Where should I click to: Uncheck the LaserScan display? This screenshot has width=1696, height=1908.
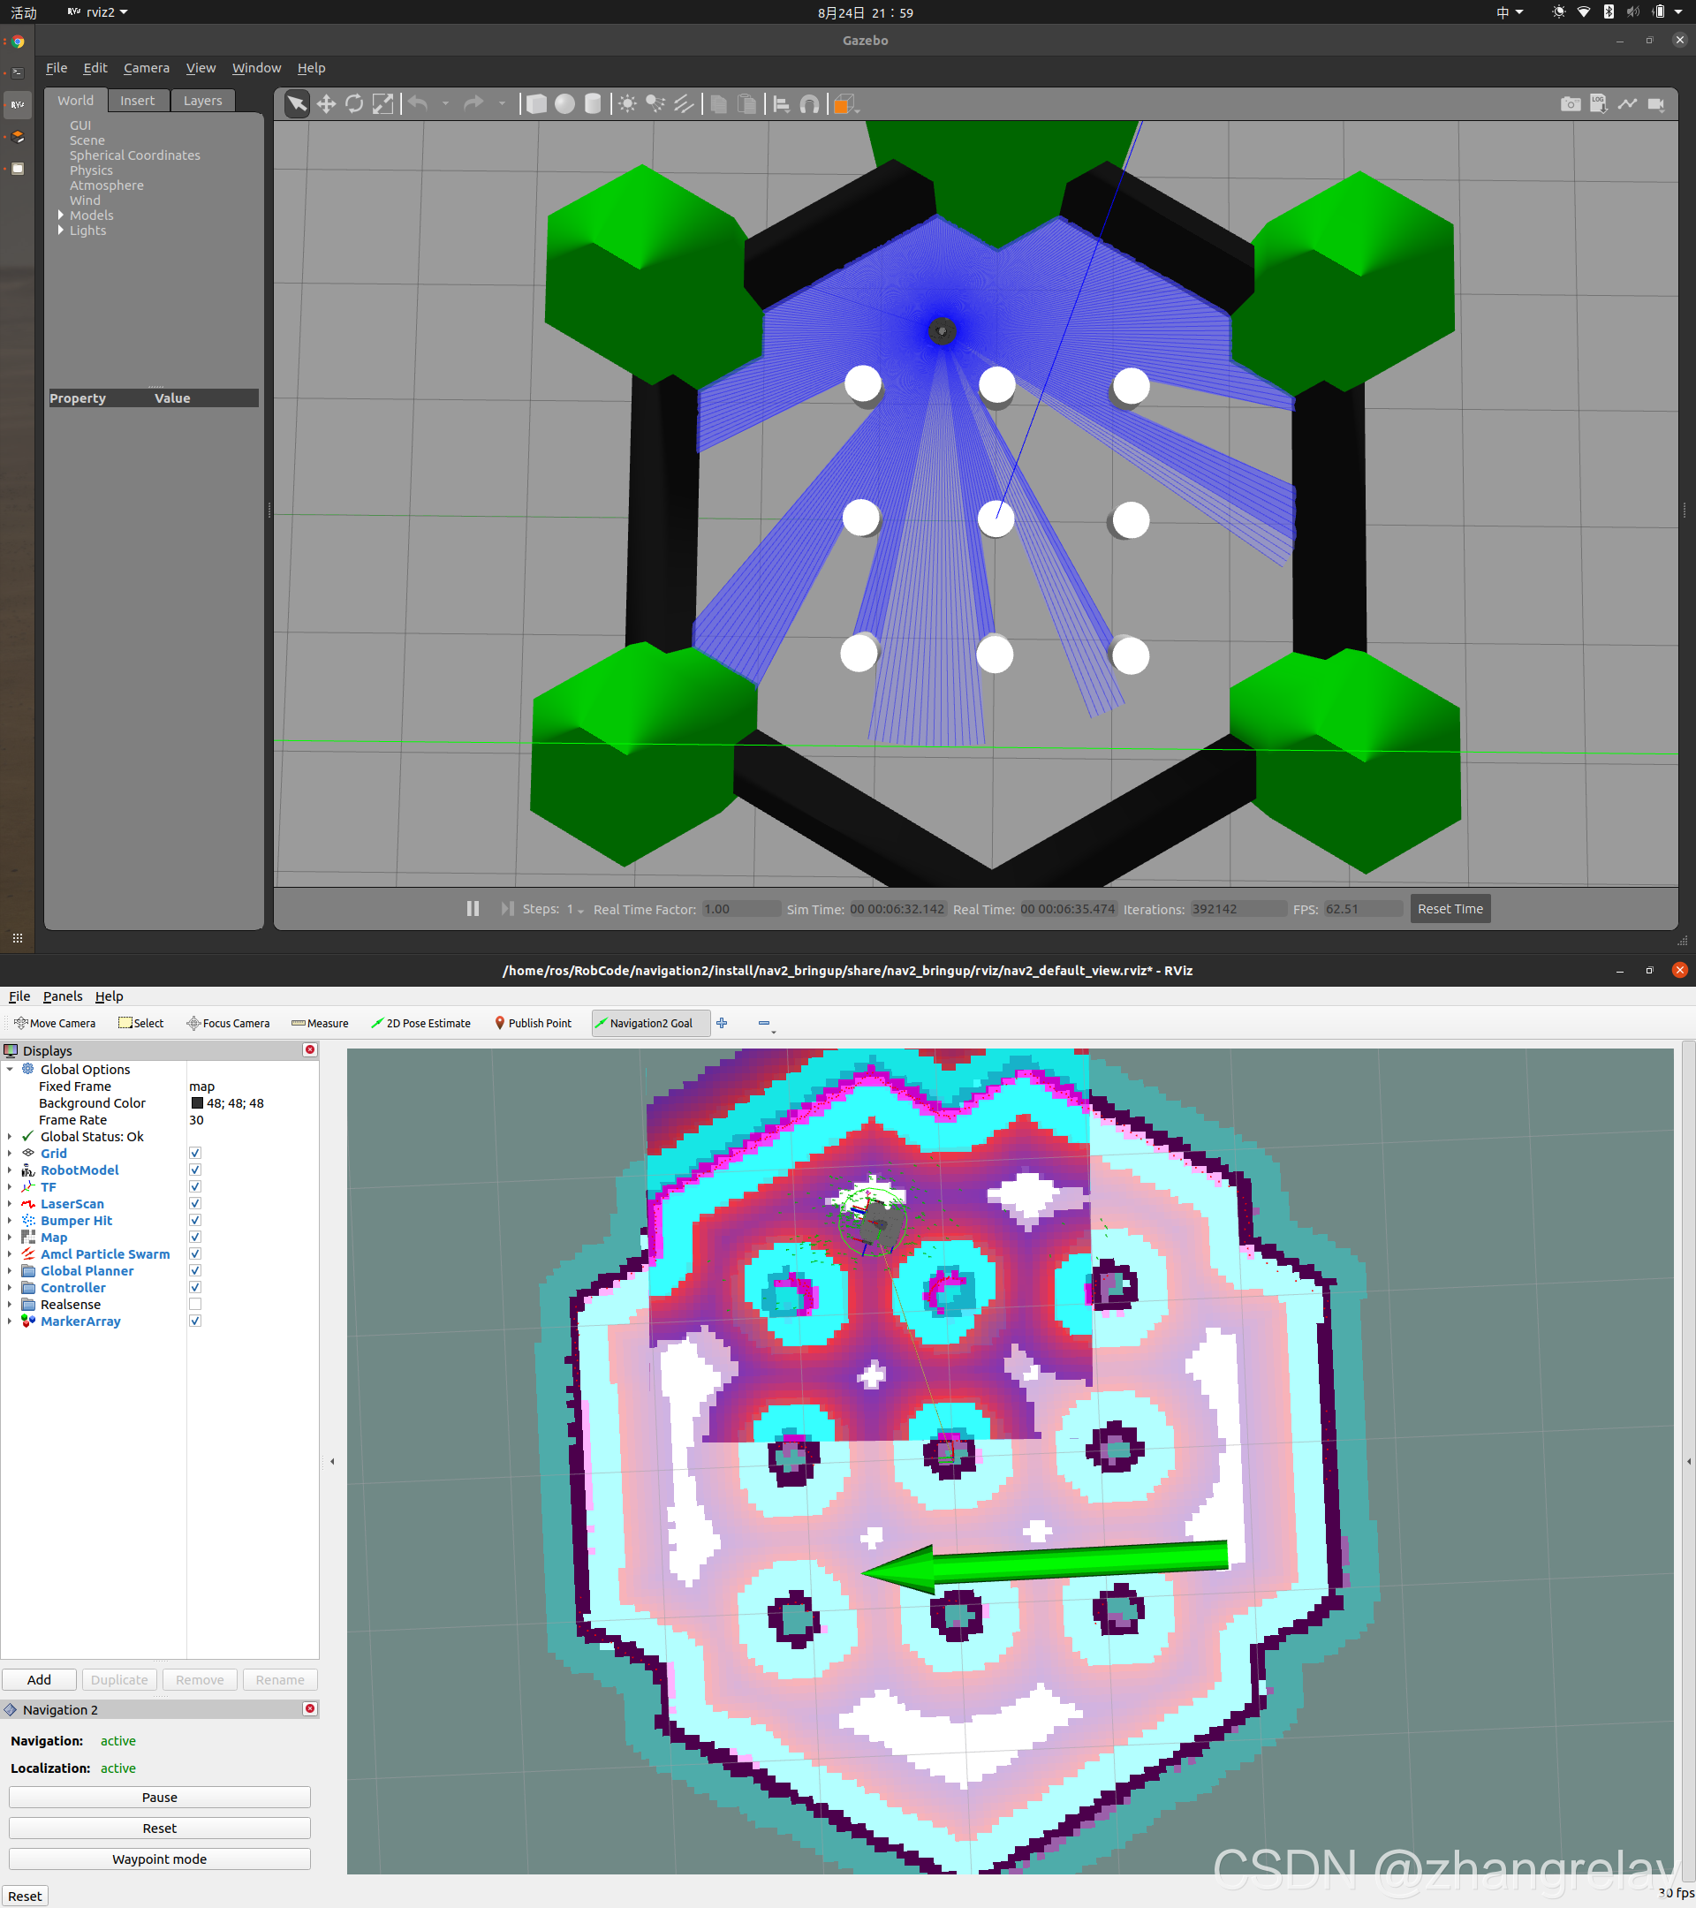195,1203
